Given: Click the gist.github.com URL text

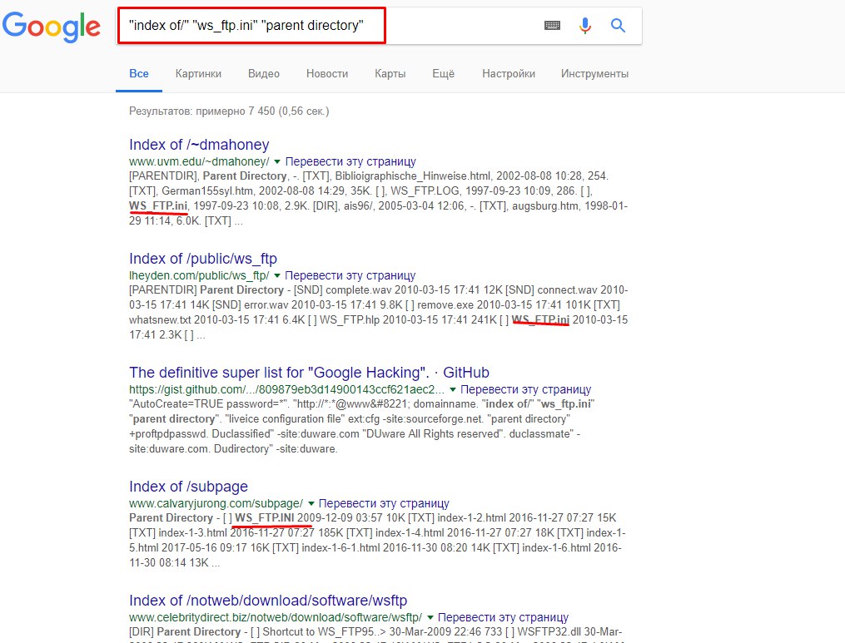Looking at the screenshot, I should (286, 389).
